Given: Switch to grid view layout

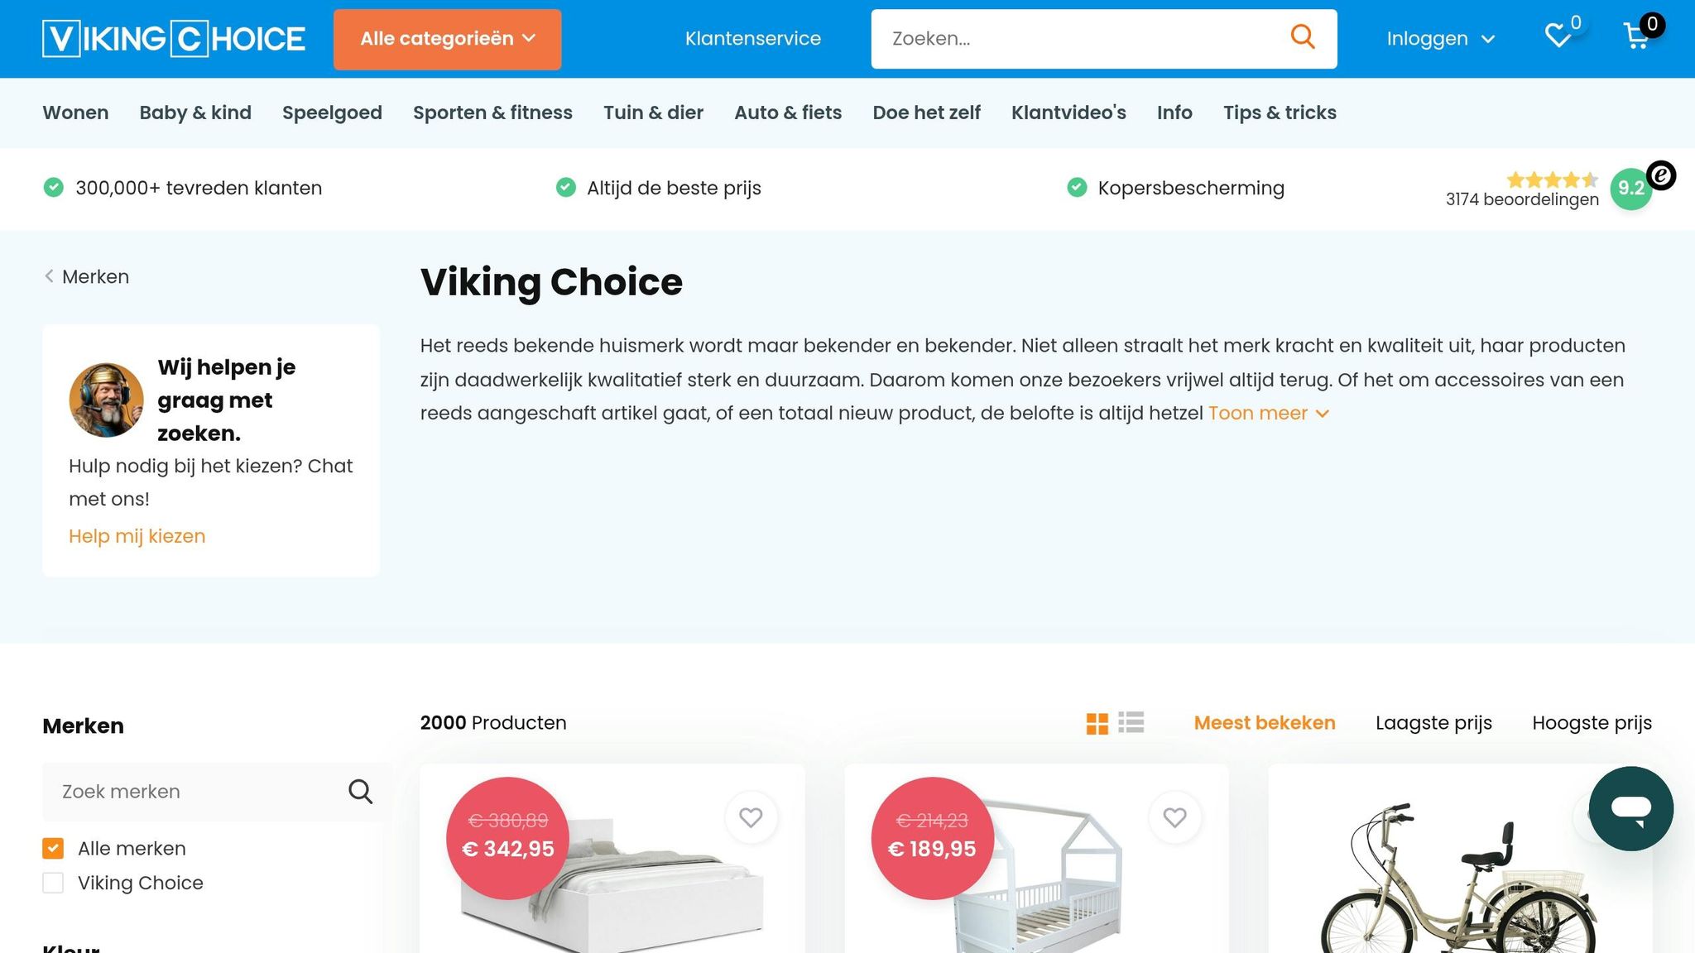Looking at the screenshot, I should (1098, 722).
